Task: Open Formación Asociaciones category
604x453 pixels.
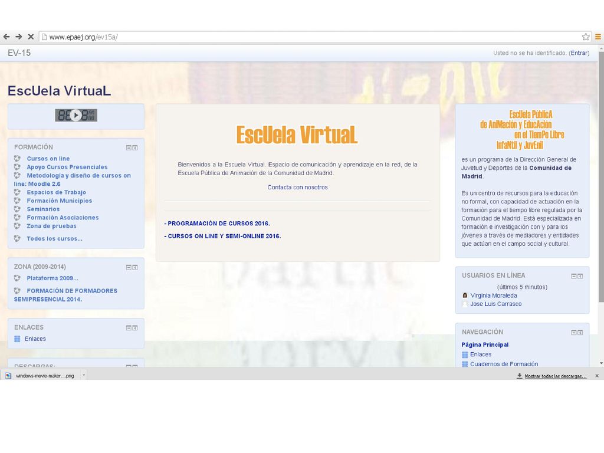Action: tap(63, 218)
